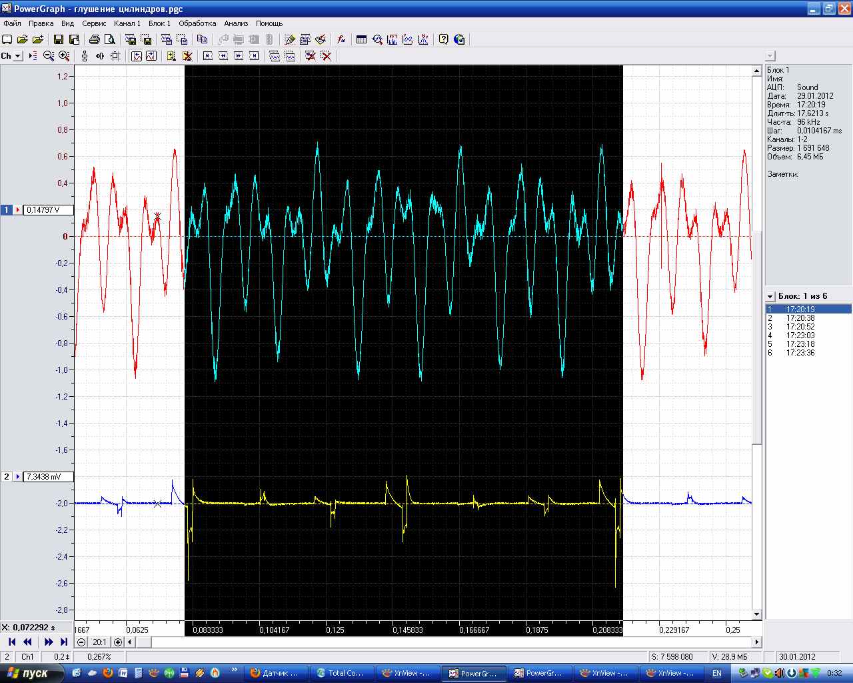Viewport: 853px width, 683px height.
Task: Click the zoom out magnifier icon
Action: (x=49, y=56)
